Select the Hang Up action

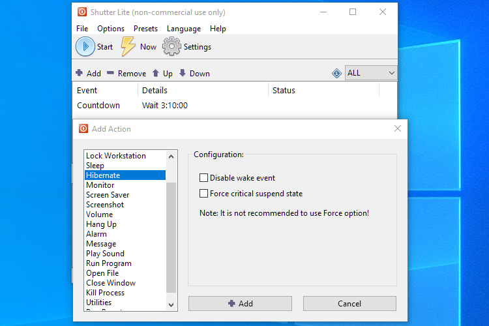pyautogui.click(x=125, y=224)
